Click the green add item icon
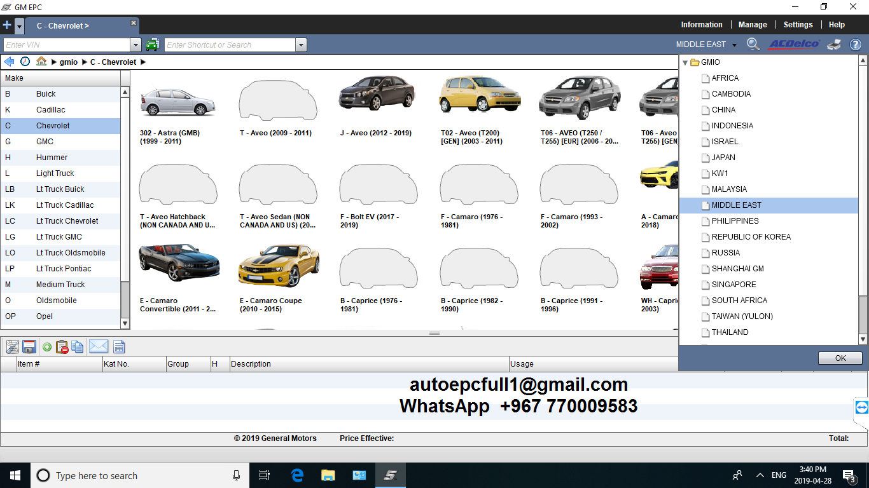This screenshot has width=869, height=488. (x=47, y=347)
